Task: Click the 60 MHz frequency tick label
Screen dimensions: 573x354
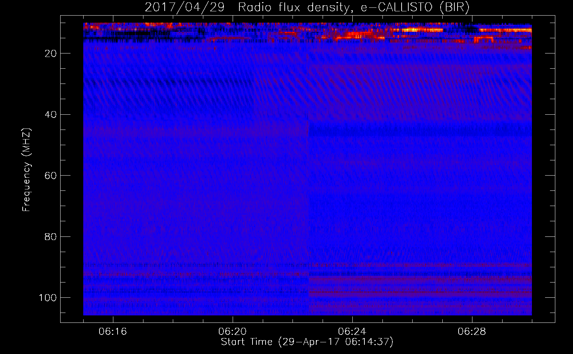Action: 51,176
